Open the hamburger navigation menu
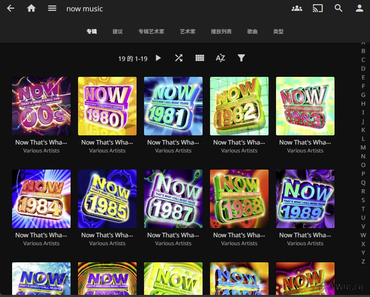370x297 pixels. (52, 8)
